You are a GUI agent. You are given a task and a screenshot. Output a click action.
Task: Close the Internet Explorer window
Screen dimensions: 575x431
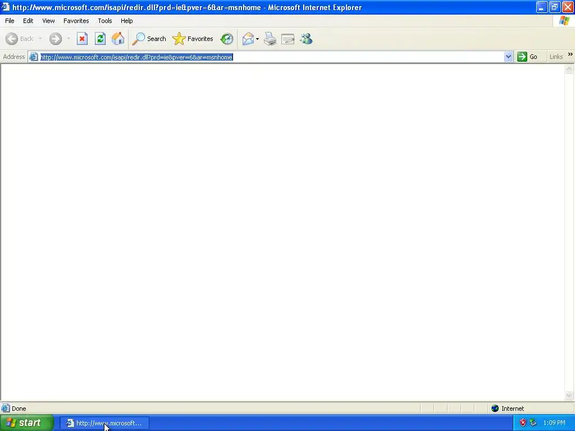coord(567,7)
